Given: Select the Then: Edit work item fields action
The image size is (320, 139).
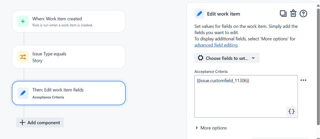Looking at the screenshot, I should pyautogui.click(x=69, y=93).
